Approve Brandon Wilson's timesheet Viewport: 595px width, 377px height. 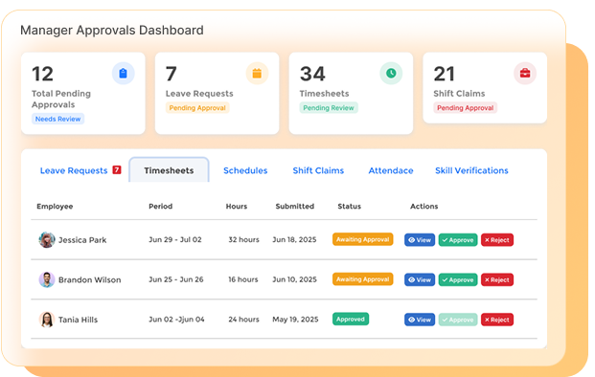pos(458,279)
